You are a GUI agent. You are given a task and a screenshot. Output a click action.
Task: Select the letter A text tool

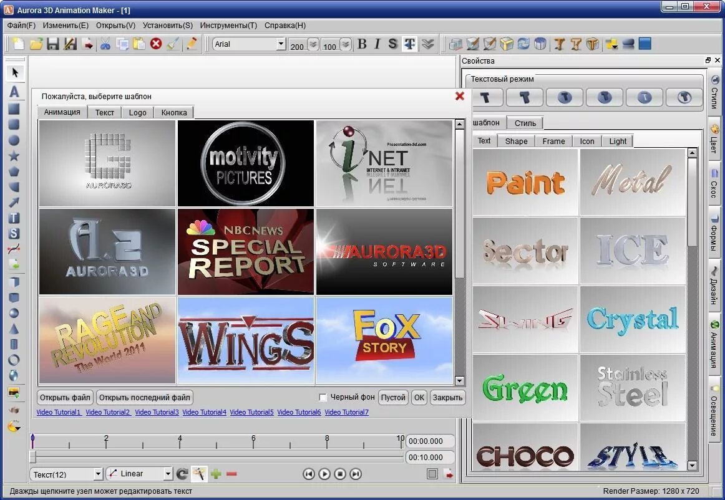[x=14, y=92]
